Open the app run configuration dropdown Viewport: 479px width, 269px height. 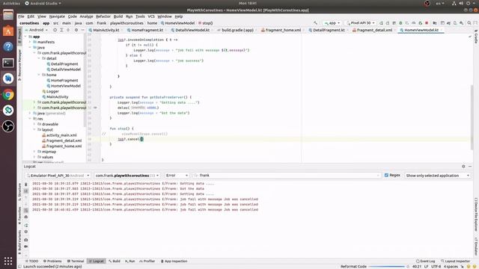coord(332,23)
